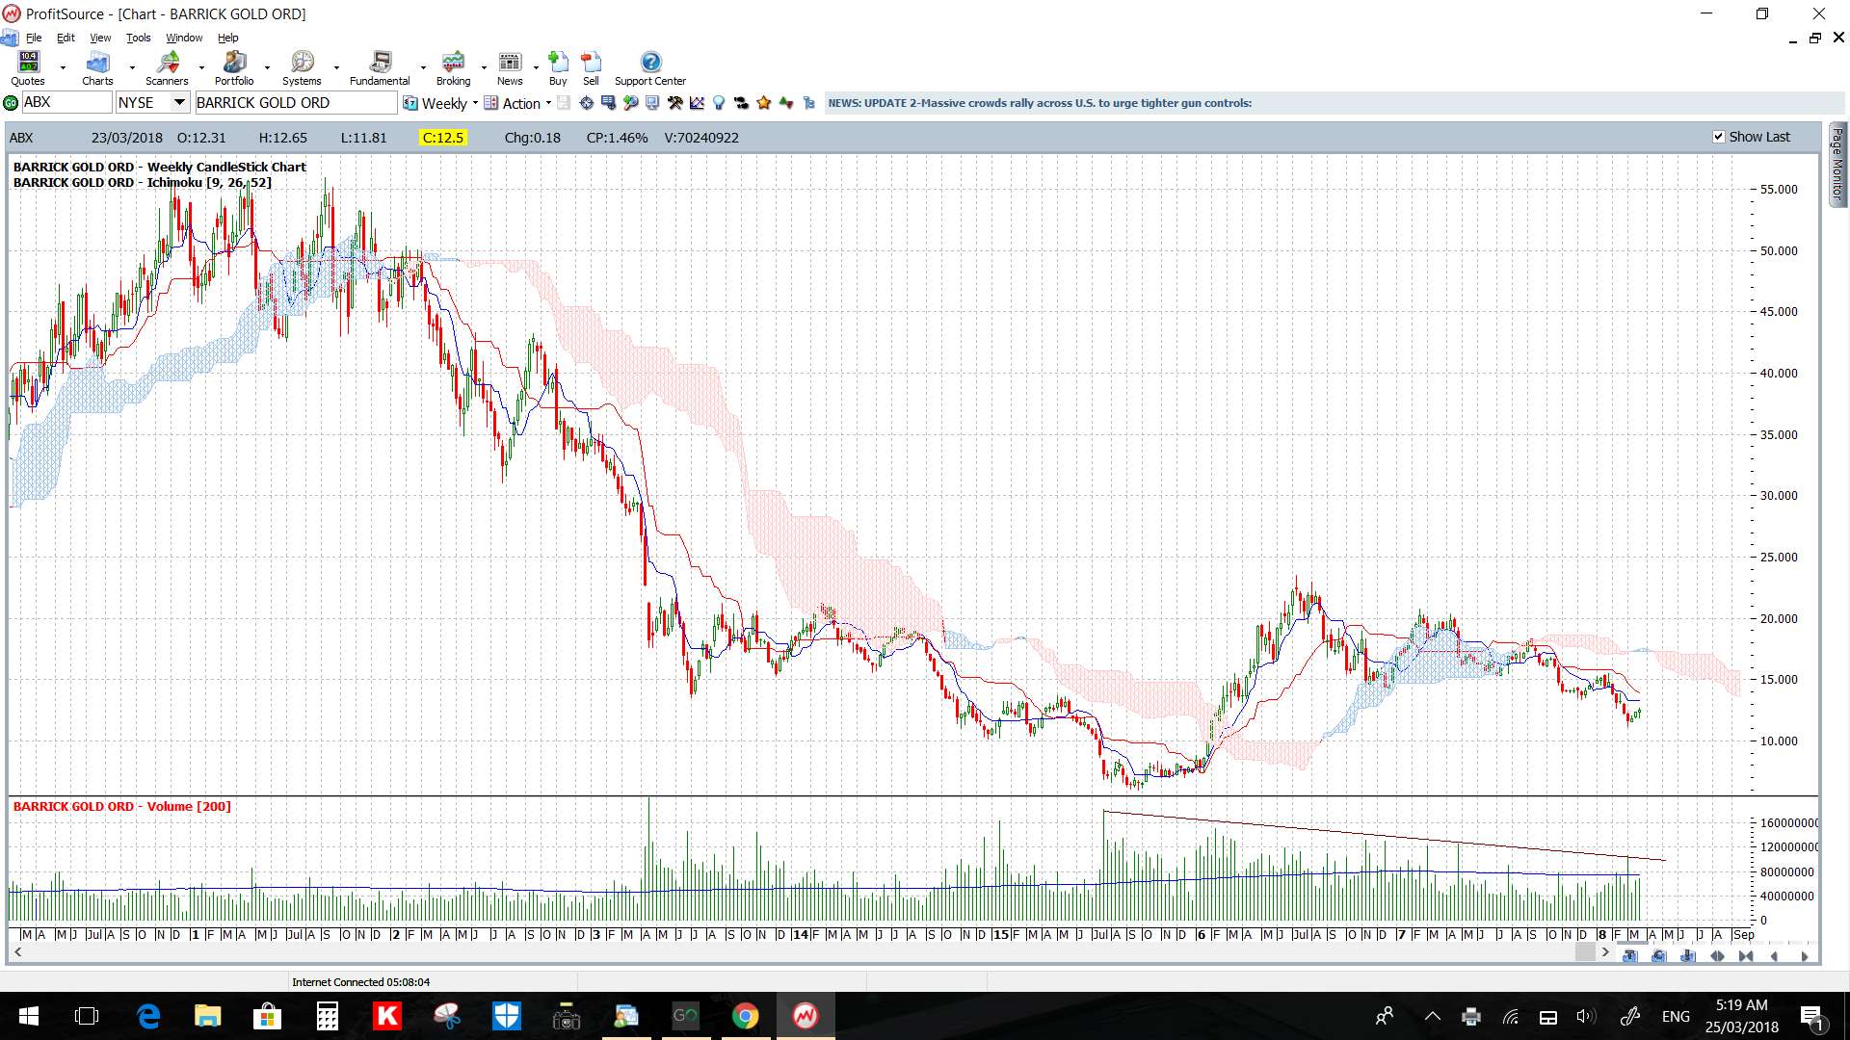This screenshot has width=1850, height=1040.
Task: Open the News tool
Action: 510,68
